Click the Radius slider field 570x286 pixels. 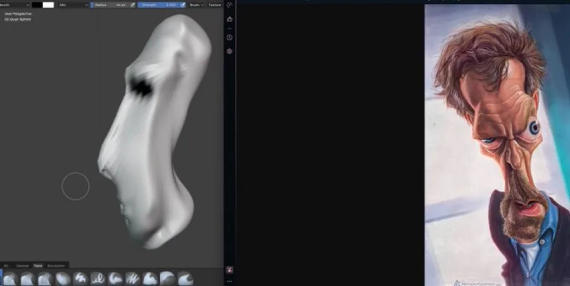point(110,5)
